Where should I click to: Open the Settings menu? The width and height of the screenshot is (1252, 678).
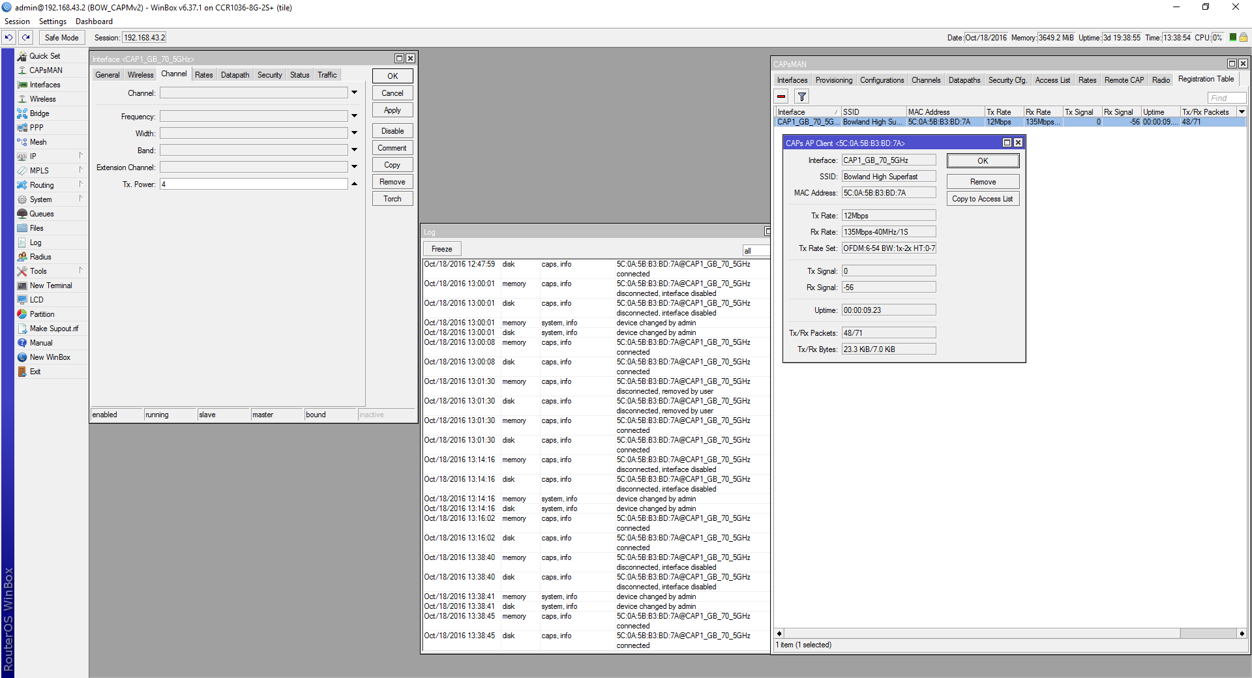coord(52,22)
